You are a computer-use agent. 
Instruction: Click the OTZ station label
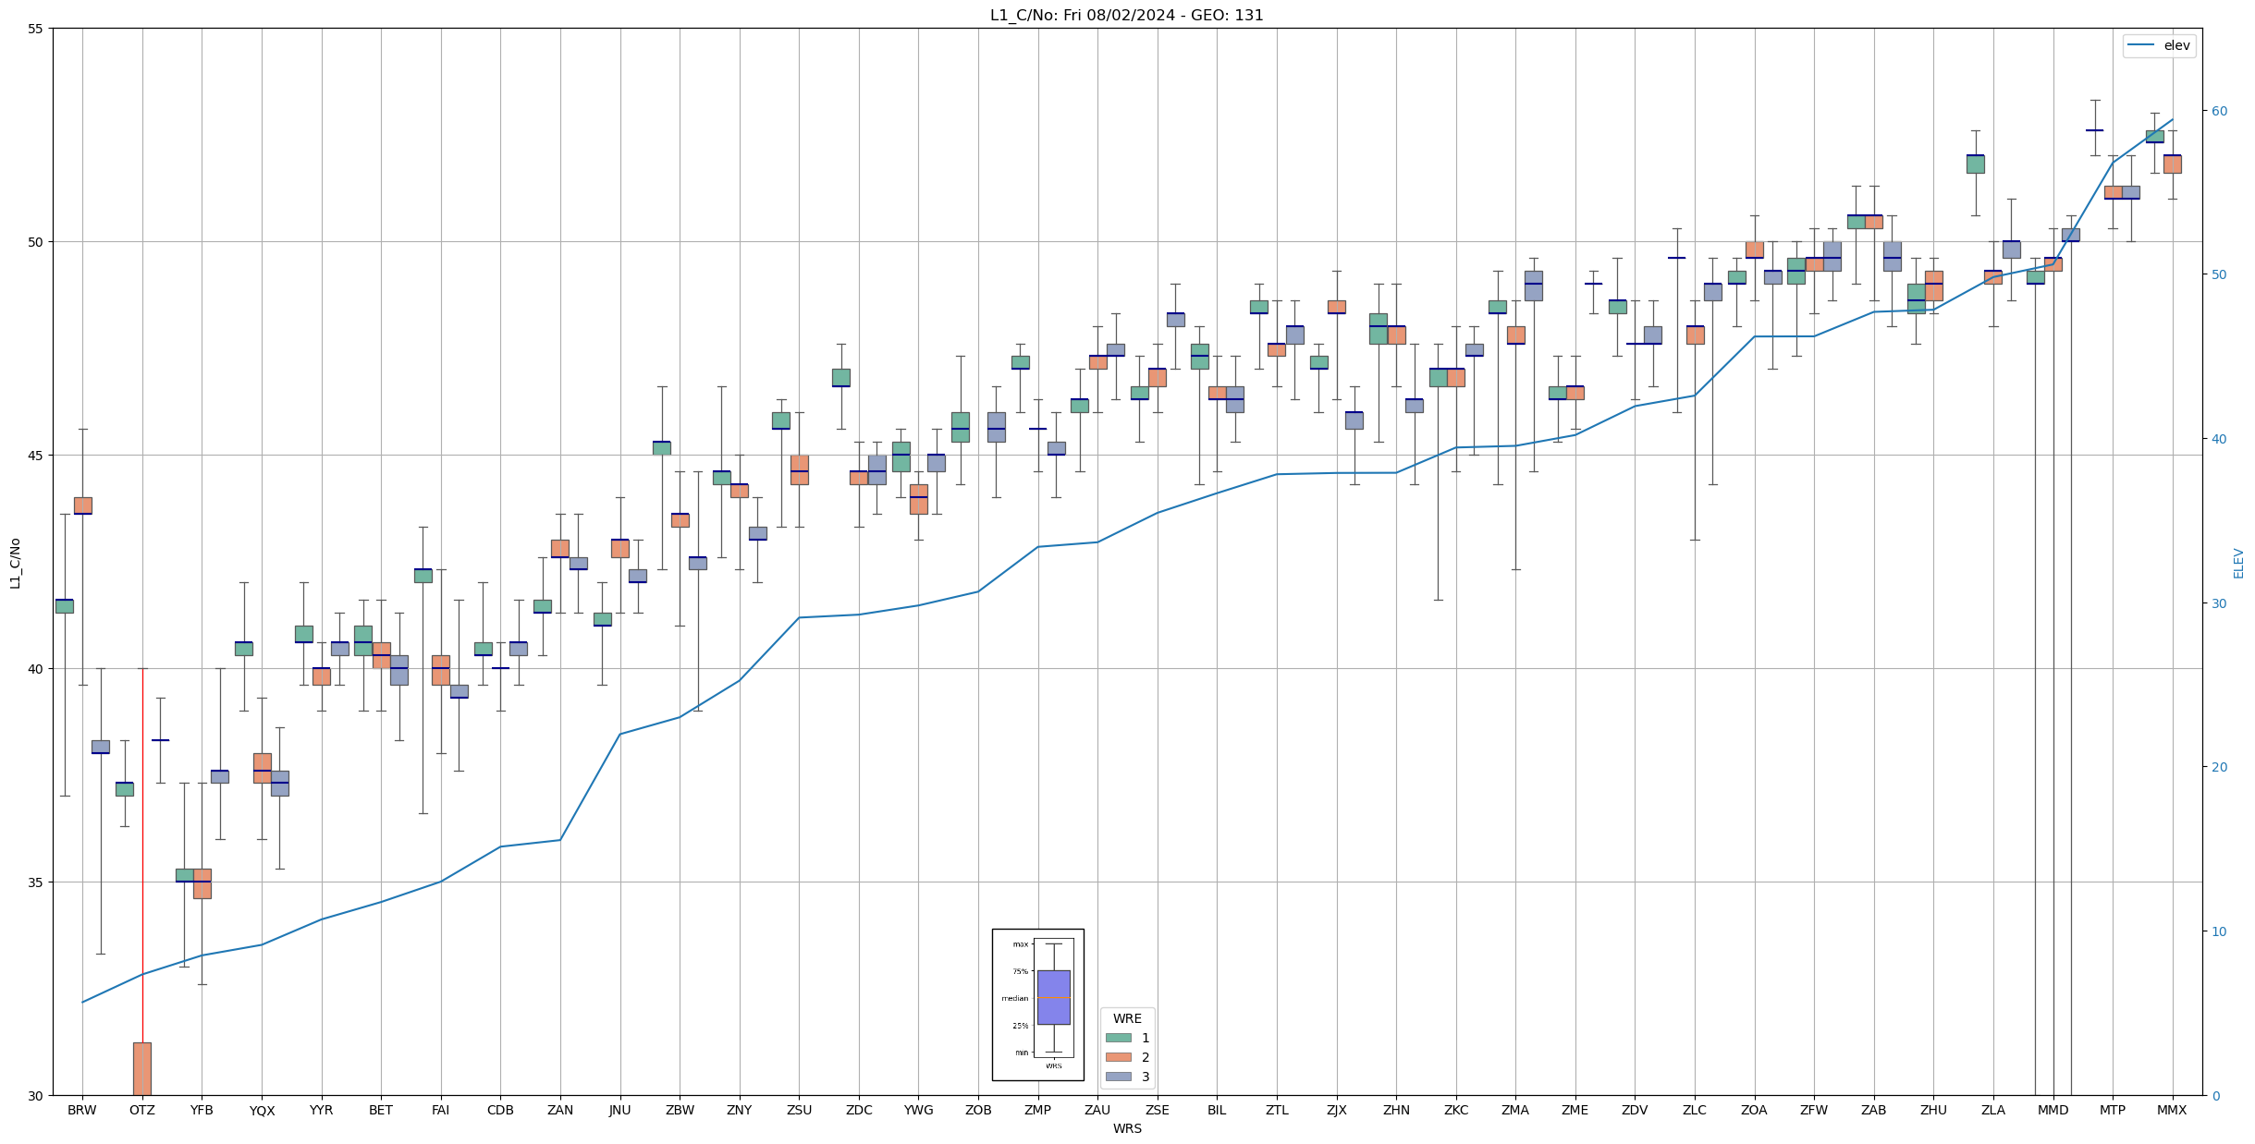click(142, 1110)
